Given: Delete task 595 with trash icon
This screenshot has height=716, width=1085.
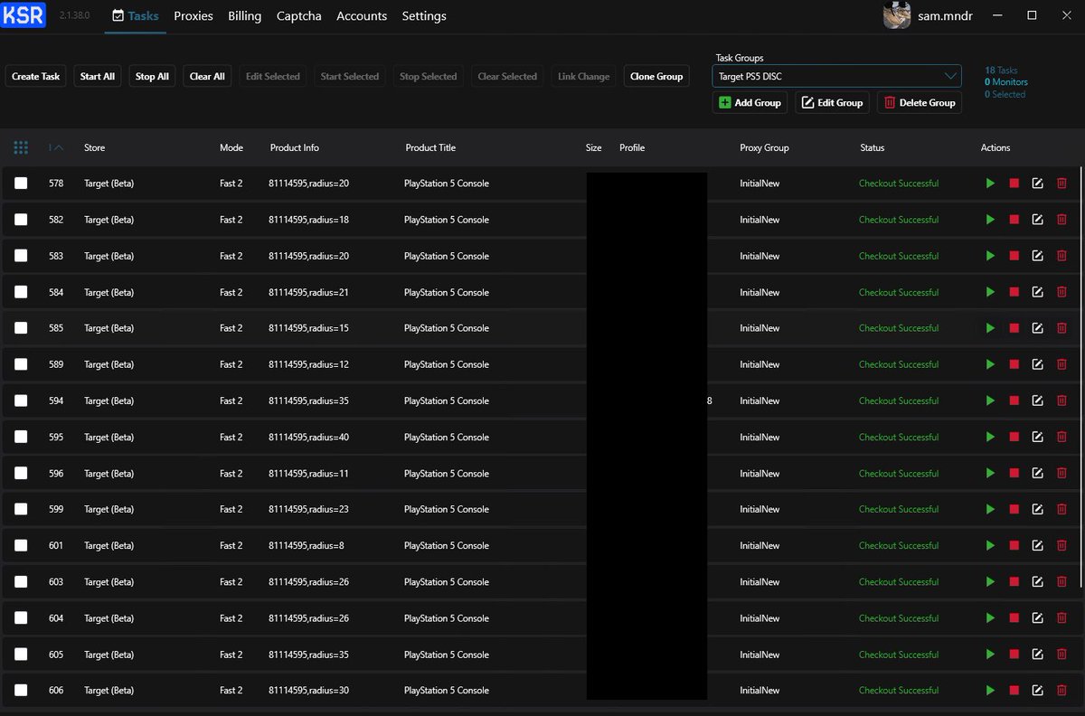Looking at the screenshot, I should pyautogui.click(x=1061, y=437).
